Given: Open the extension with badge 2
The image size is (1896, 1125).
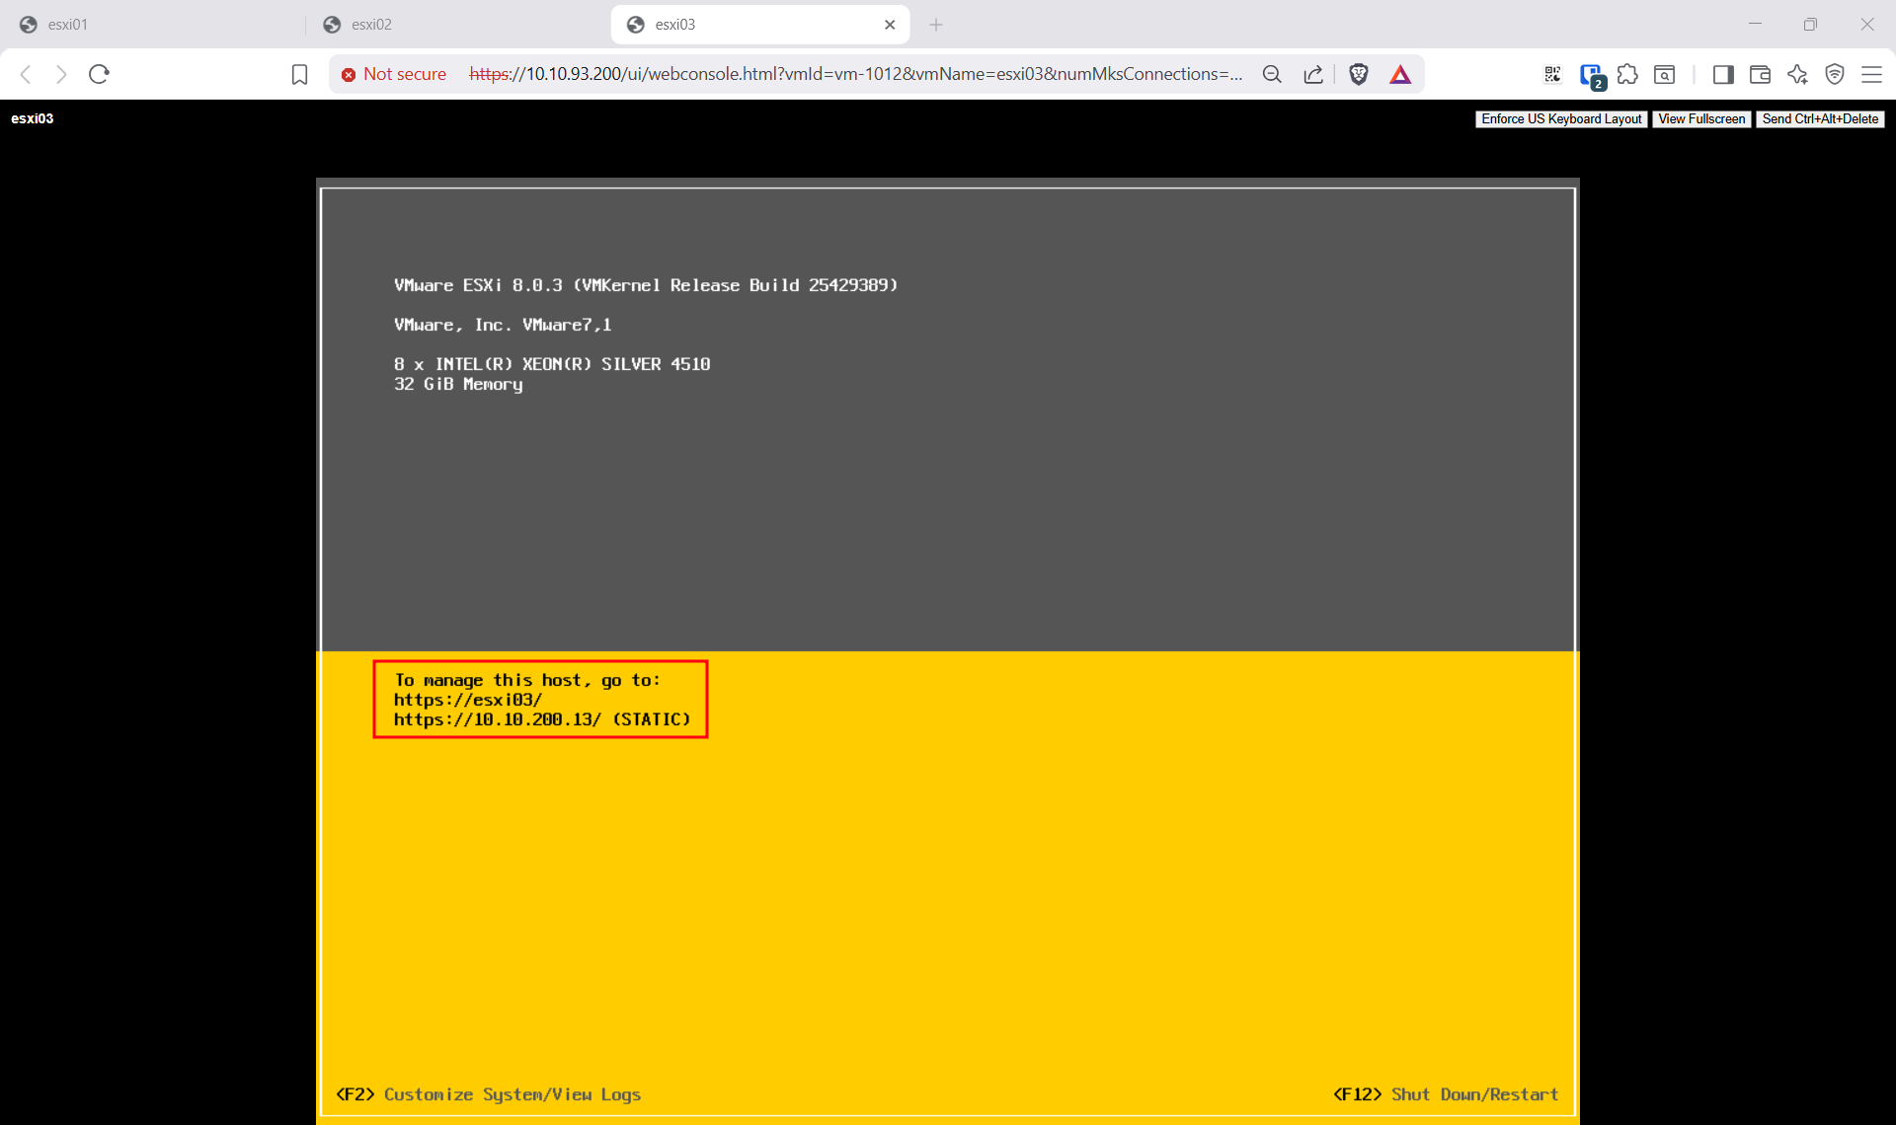Looking at the screenshot, I should click(x=1591, y=75).
